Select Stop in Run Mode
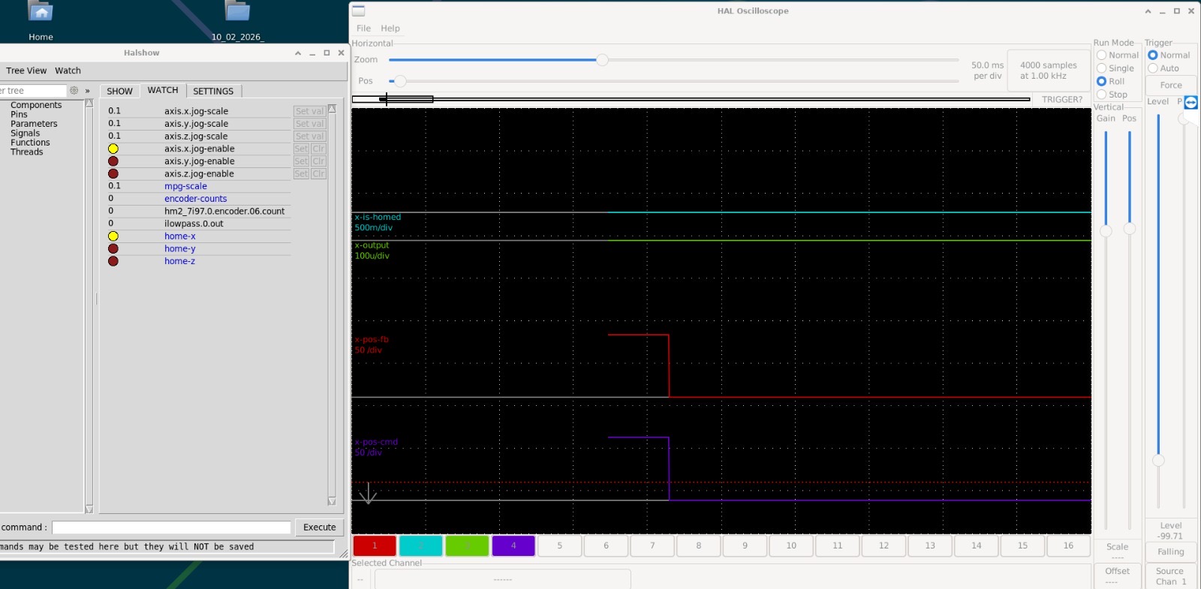The width and height of the screenshot is (1201, 589). (1101, 95)
